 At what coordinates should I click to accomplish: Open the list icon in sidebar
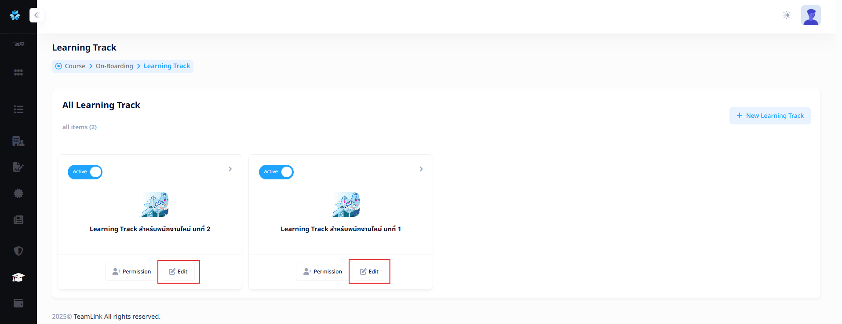[18, 109]
